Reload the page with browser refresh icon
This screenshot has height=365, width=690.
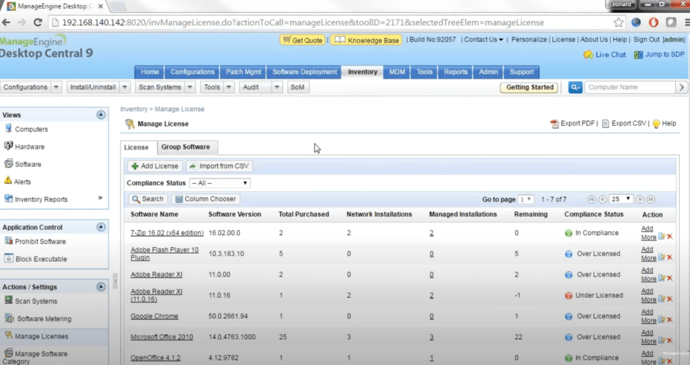(x=38, y=22)
